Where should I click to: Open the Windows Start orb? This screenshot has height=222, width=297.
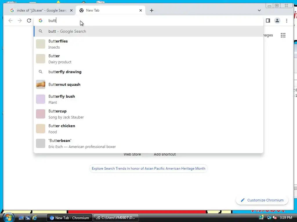coord(8,217)
